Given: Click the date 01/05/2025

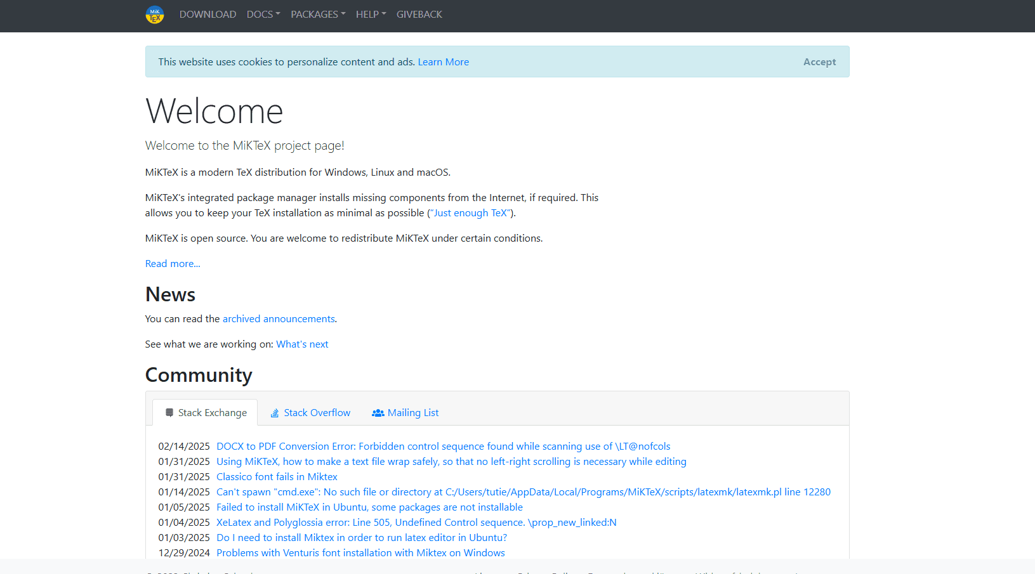Looking at the screenshot, I should (x=184, y=507).
